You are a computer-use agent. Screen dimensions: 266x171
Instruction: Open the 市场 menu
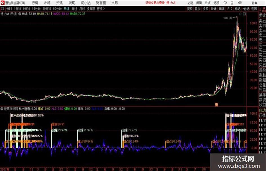tap(47, 3)
